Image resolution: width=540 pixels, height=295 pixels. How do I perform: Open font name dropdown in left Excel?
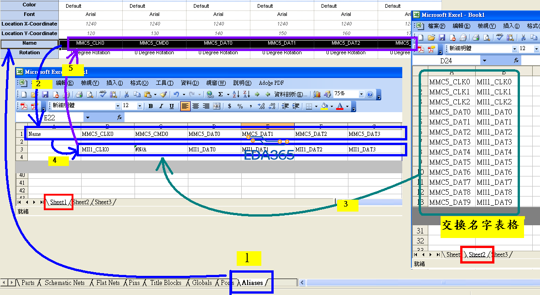pyautogui.click(x=118, y=106)
